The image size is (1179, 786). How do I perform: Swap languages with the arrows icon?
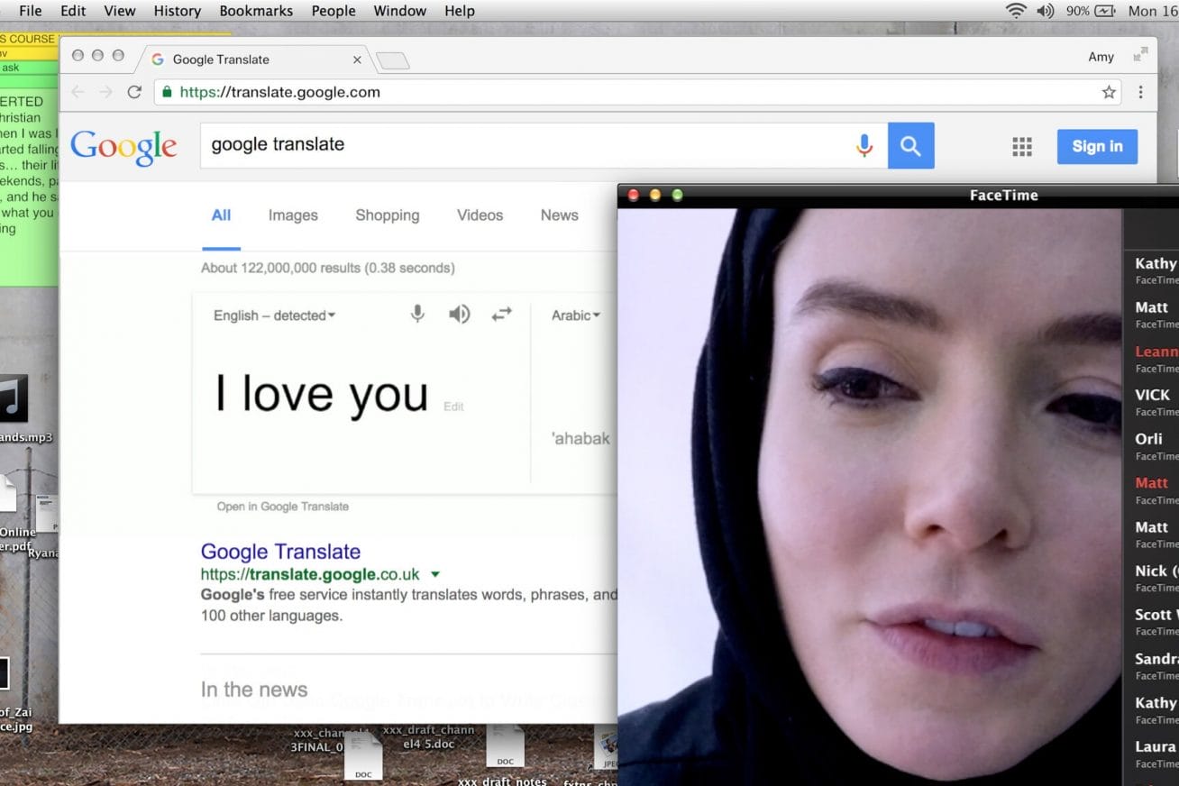tap(501, 314)
